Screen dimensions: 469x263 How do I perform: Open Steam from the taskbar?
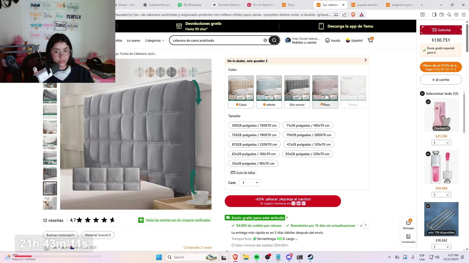click(x=310, y=257)
